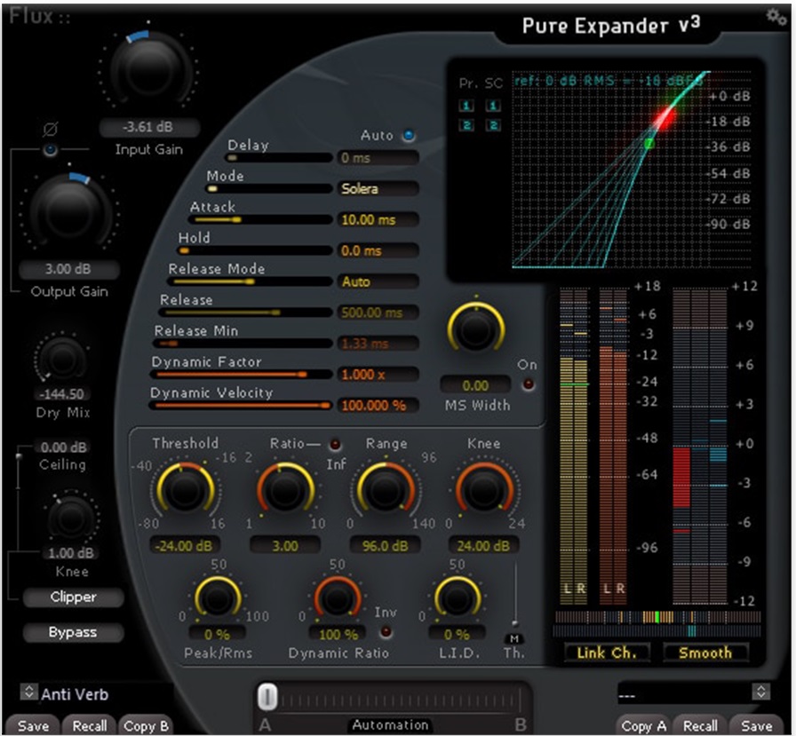Select Pr. channel 1 display icon
Viewport: 796px width, 736px height.
point(466,106)
